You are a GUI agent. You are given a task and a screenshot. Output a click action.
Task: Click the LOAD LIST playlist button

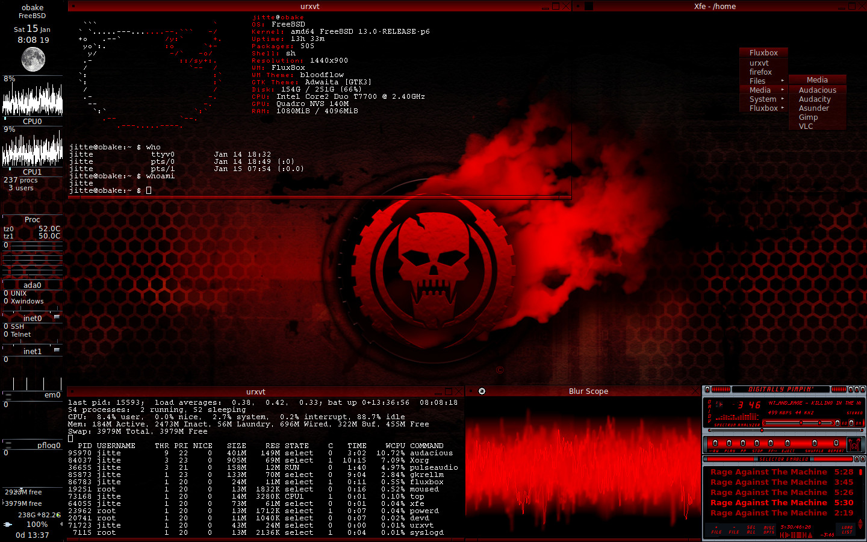(847, 530)
